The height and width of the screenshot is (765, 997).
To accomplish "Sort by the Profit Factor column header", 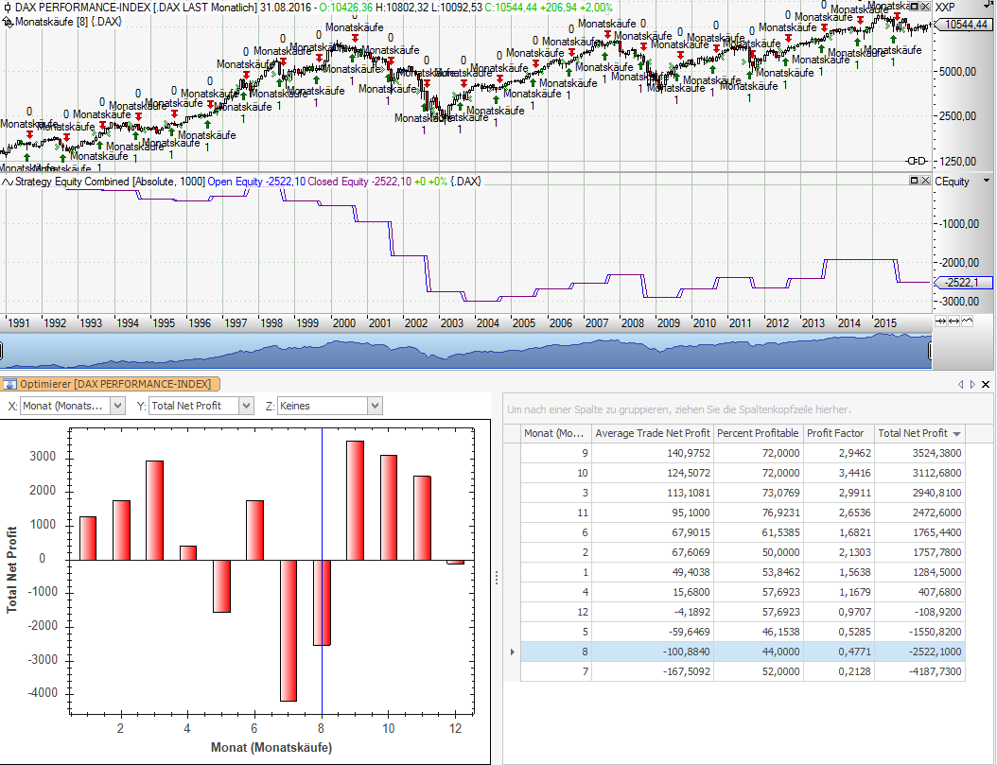I will [x=838, y=433].
